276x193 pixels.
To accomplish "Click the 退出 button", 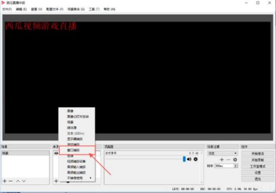I will pyautogui.click(x=258, y=179).
